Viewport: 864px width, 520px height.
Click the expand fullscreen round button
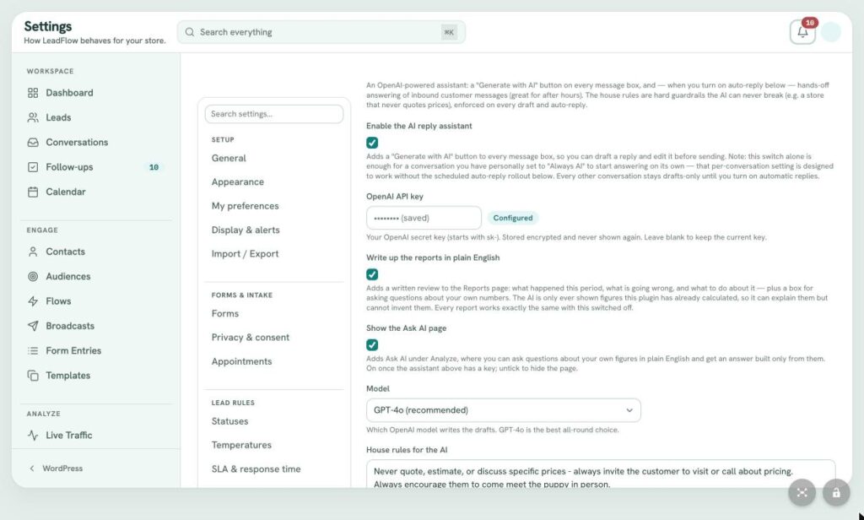802,492
